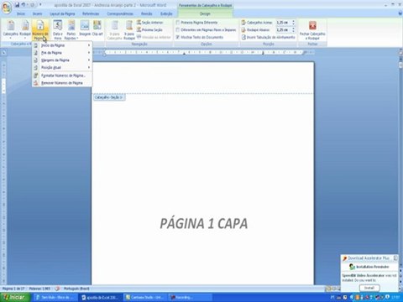This screenshot has width=403, height=302.
Task: Enable Diferentes em Páginas Pares e Ímpares
Action: [x=177, y=29]
